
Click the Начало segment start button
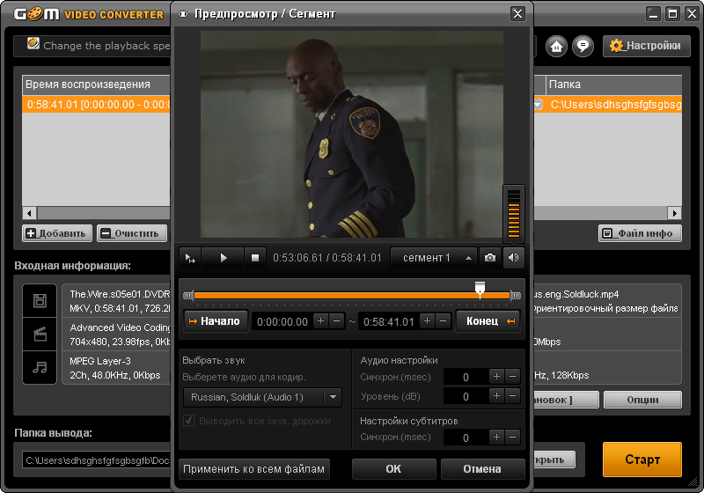[213, 321]
